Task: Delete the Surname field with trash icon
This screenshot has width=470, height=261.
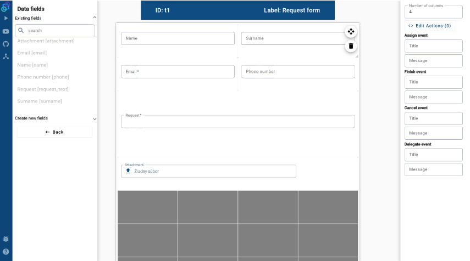Action: click(x=351, y=46)
